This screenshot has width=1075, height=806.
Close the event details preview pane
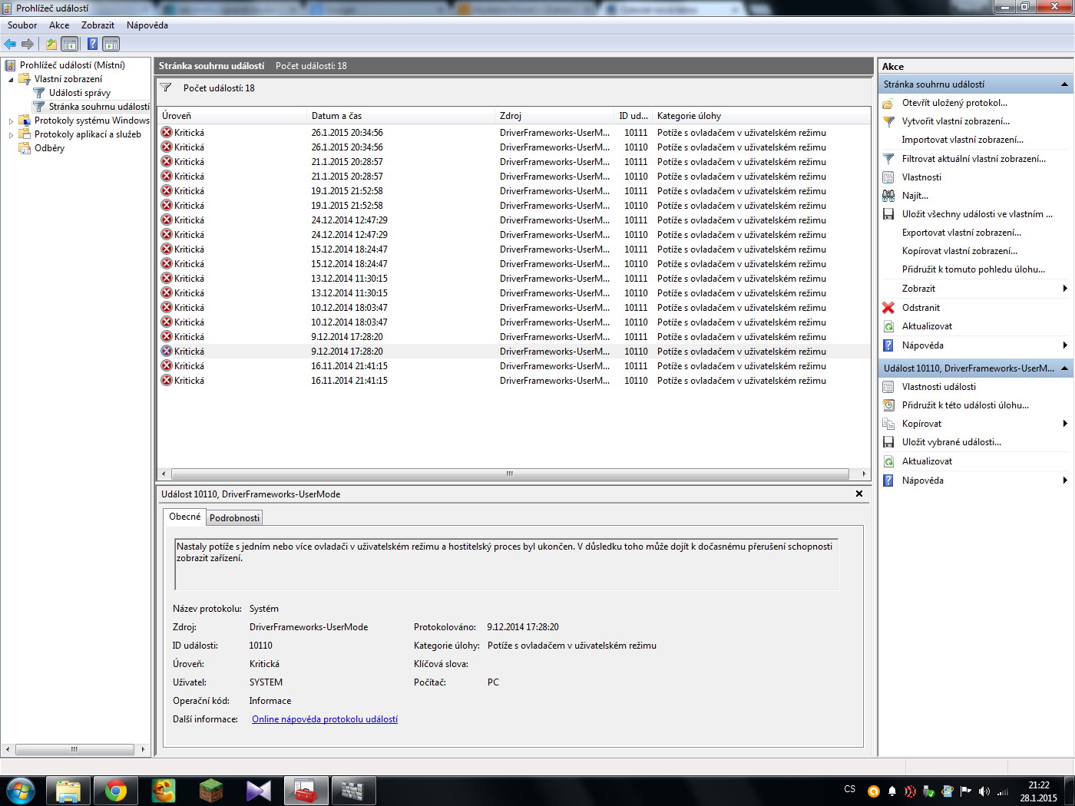coord(858,494)
